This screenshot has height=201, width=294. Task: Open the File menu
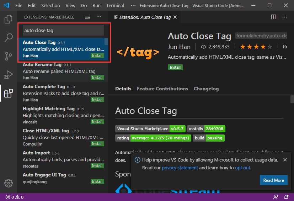19,5
